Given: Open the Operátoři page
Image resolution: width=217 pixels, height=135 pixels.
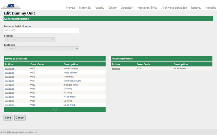Looking at the screenshot, I should (127, 8).
